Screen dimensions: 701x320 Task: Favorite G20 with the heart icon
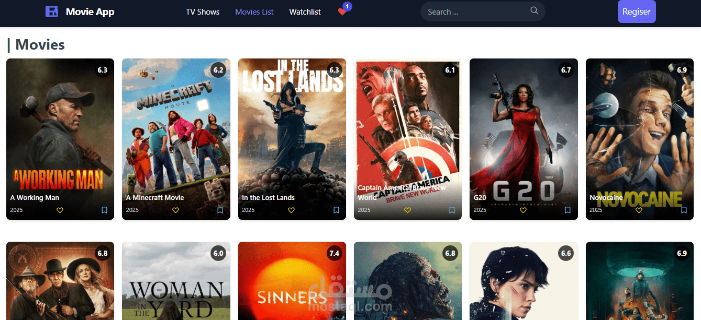[x=523, y=210]
